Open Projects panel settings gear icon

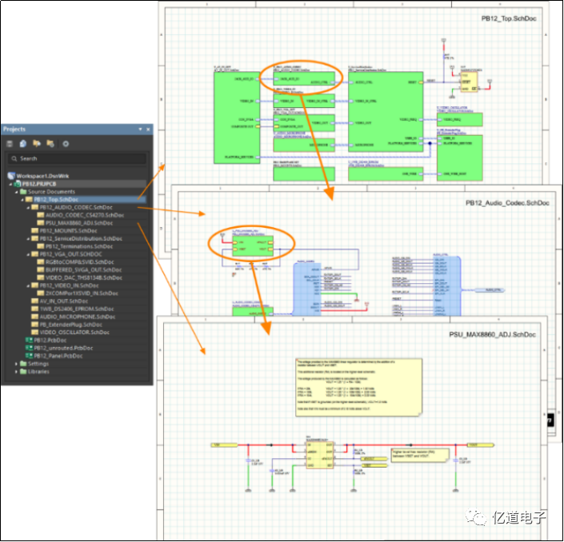click(66, 143)
